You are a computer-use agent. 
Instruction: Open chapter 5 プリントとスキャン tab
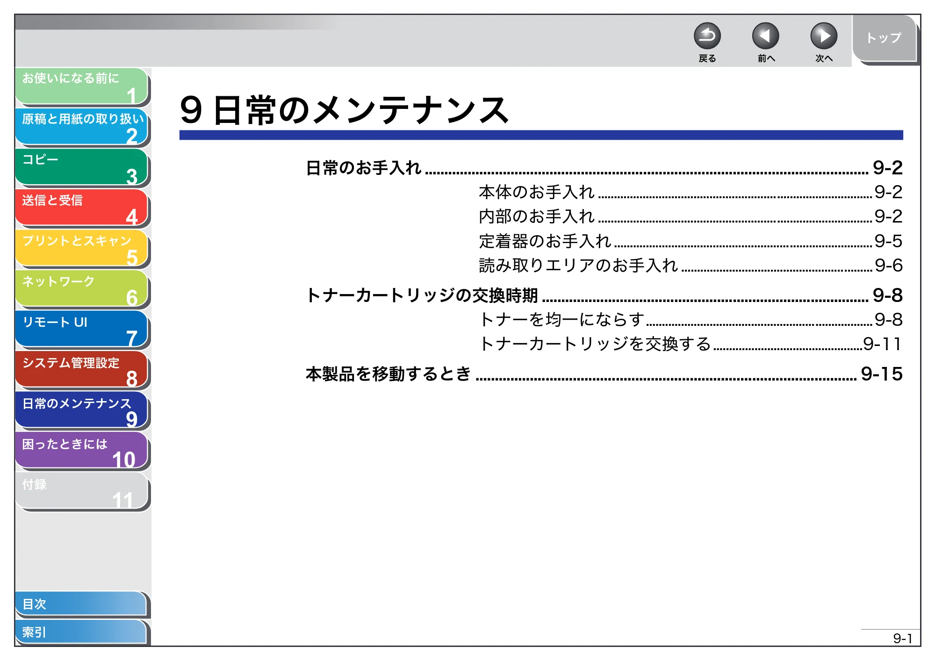click(x=82, y=248)
